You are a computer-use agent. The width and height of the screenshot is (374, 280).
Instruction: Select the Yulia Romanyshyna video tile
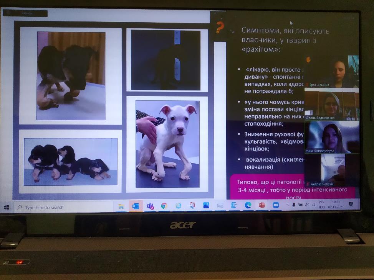point(332,137)
